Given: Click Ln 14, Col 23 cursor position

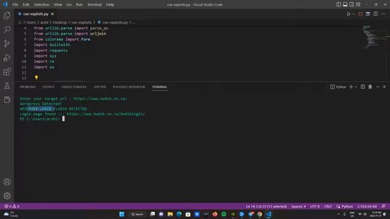Looking at the screenshot, I should pos(266,206).
